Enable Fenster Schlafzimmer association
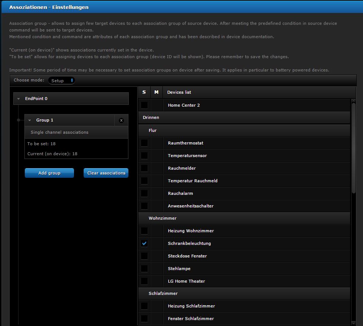This screenshot has width=363, height=326. 144,319
